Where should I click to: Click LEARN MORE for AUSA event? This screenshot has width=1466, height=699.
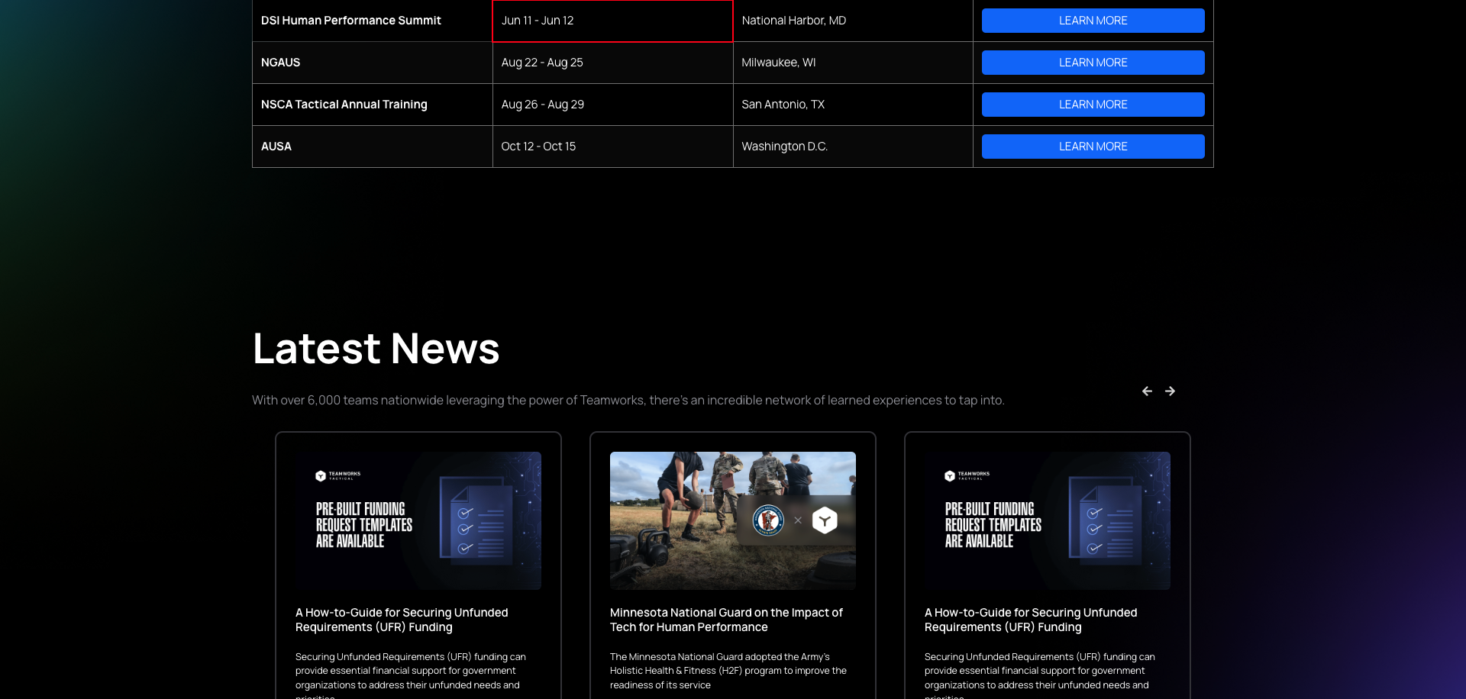(1093, 146)
